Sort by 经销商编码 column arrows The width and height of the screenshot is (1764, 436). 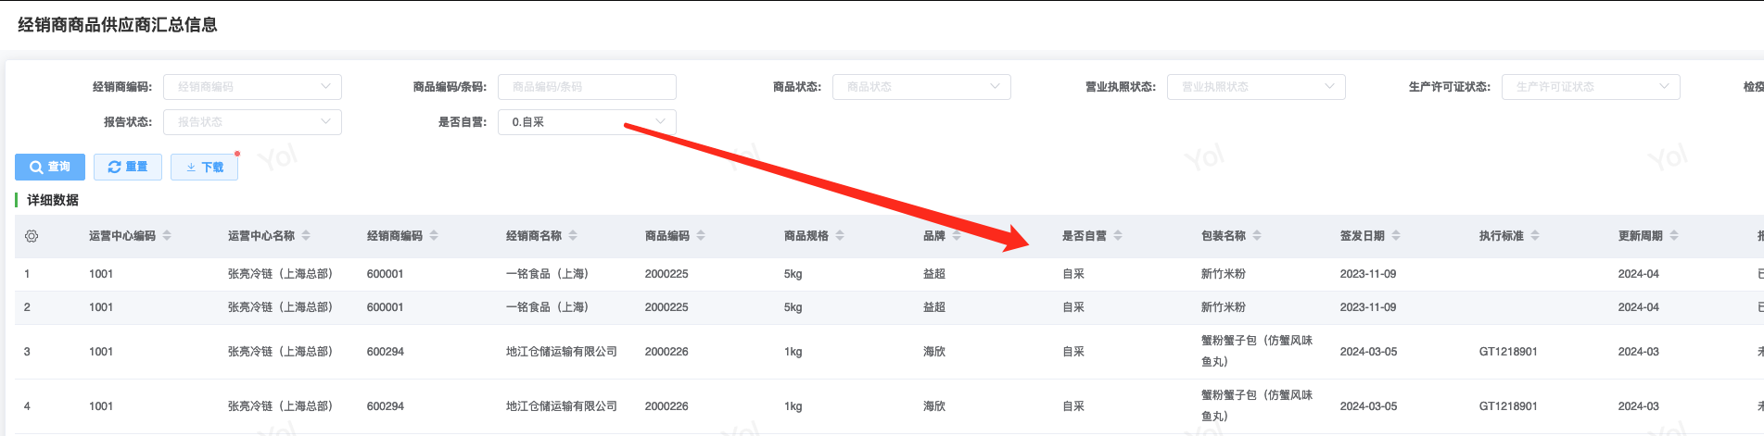[x=434, y=236]
